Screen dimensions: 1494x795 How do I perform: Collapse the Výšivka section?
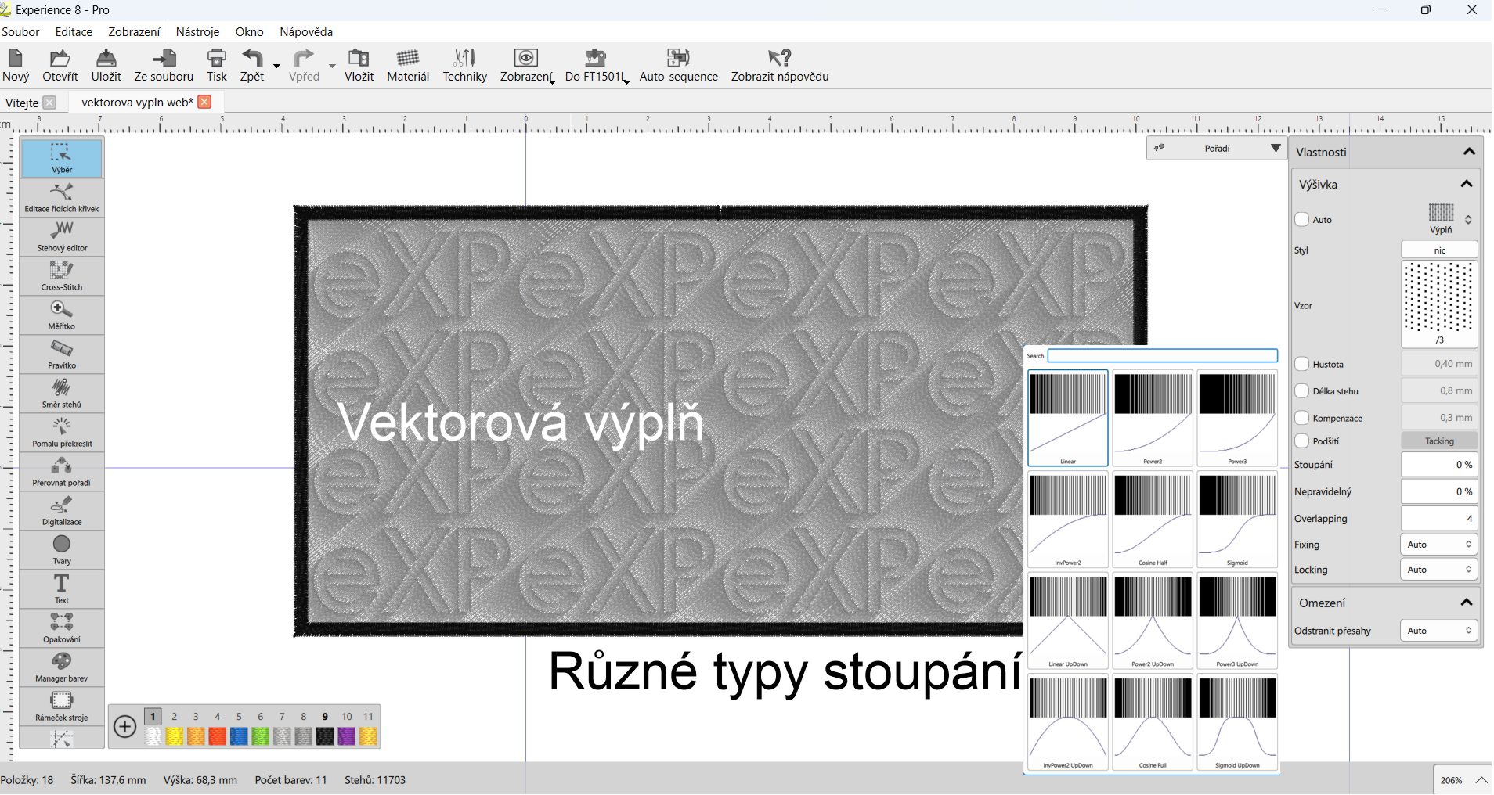click(1467, 184)
